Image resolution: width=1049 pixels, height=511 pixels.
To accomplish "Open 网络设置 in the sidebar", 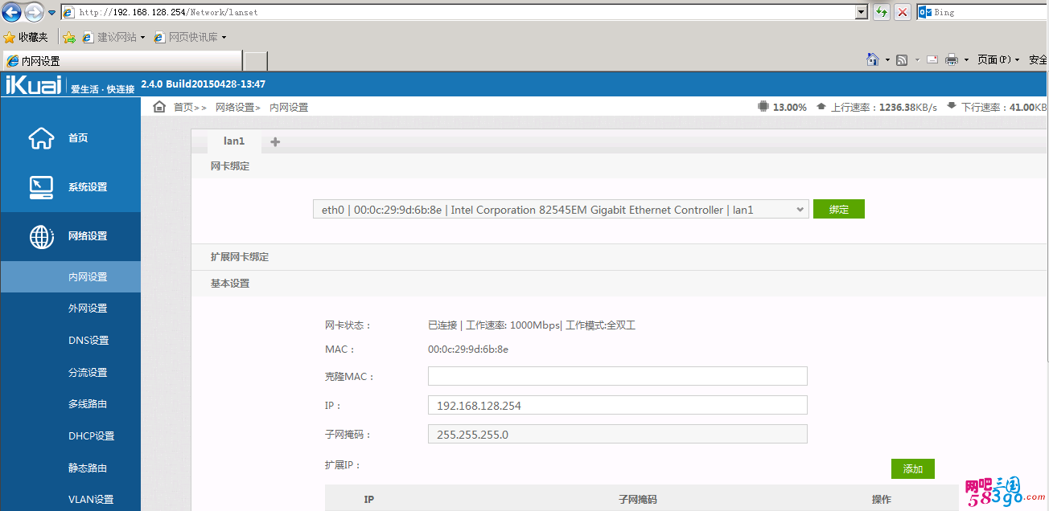I will pyautogui.click(x=70, y=236).
